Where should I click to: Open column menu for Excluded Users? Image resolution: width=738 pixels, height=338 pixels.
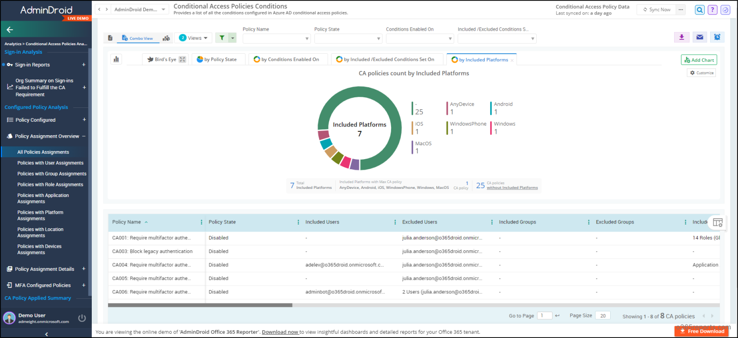click(492, 222)
